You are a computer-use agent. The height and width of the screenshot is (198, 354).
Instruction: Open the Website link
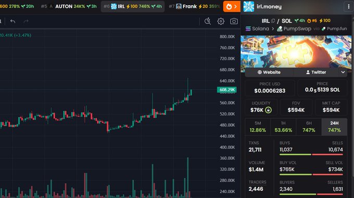coord(269,72)
